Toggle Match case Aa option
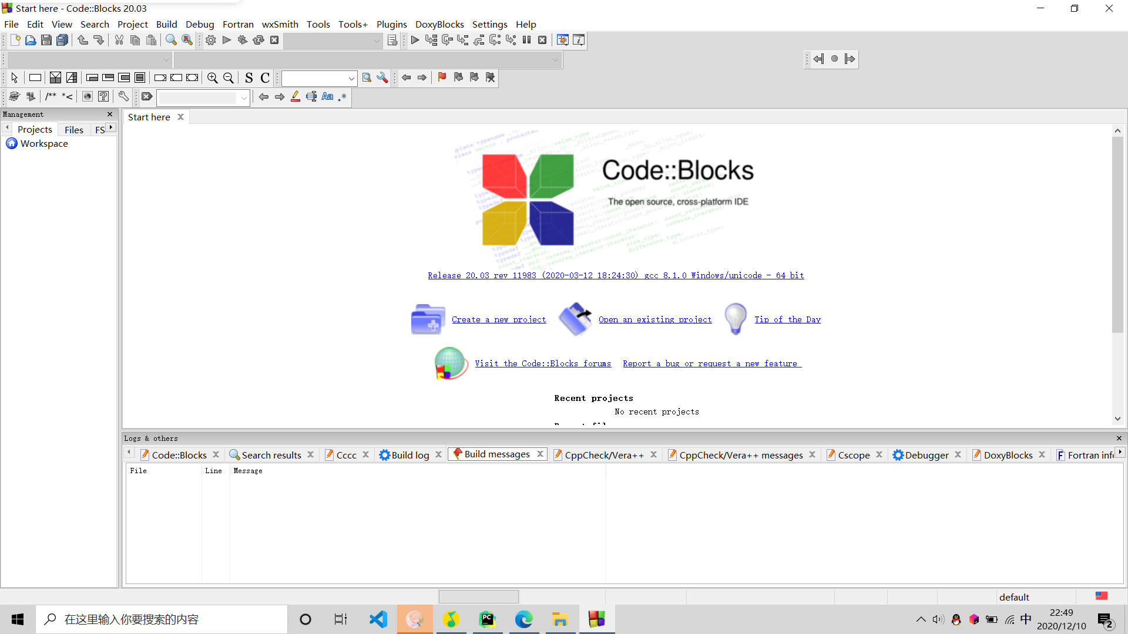Screen dimensions: 1128x634 tap(327, 97)
